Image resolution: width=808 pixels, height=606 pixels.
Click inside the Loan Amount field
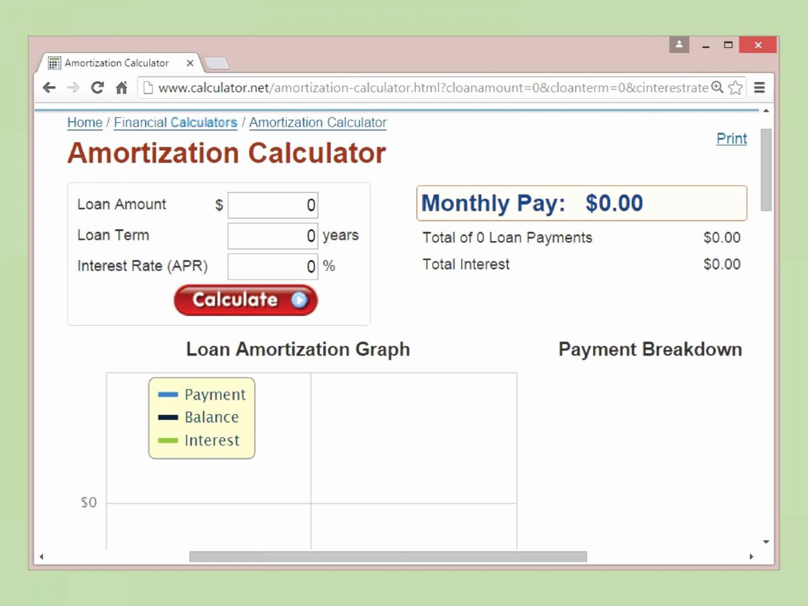coord(272,205)
